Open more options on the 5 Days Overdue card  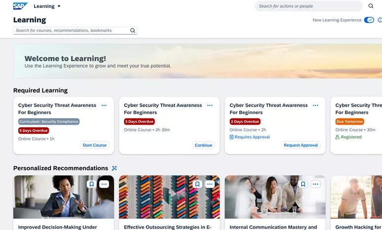(x=104, y=105)
